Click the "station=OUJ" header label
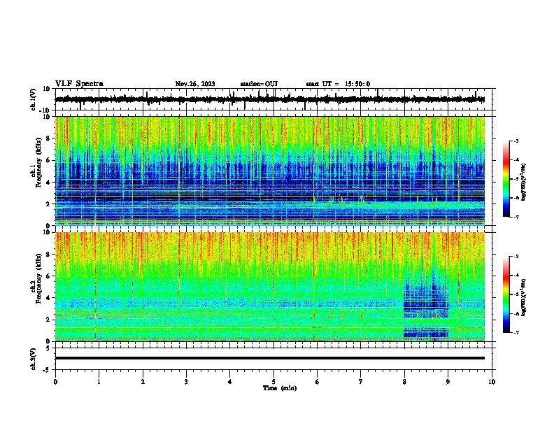Viewport: 554px width, 428px height. pos(259,84)
